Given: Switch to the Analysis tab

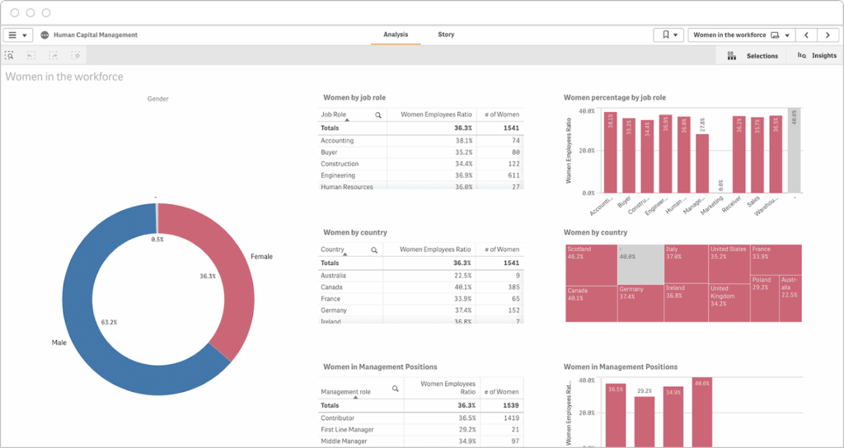Looking at the screenshot, I should [396, 35].
